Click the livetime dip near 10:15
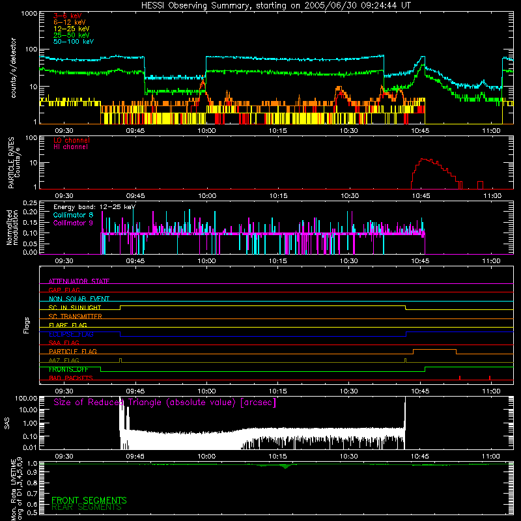This screenshot has height=521, width=521. pyautogui.click(x=285, y=466)
